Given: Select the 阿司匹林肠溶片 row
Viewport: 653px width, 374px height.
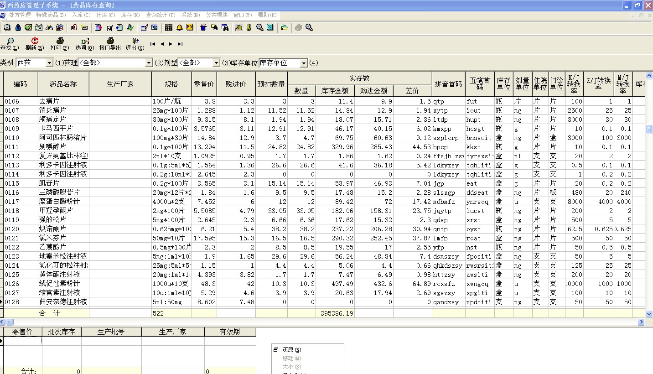Looking at the screenshot, I should pyautogui.click(x=63, y=138).
